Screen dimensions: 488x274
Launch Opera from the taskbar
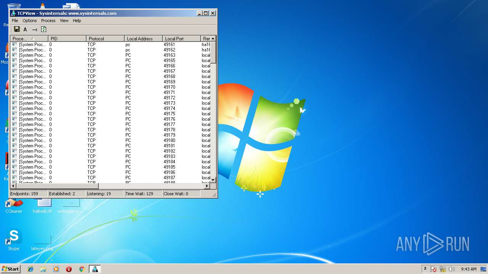tap(69, 269)
